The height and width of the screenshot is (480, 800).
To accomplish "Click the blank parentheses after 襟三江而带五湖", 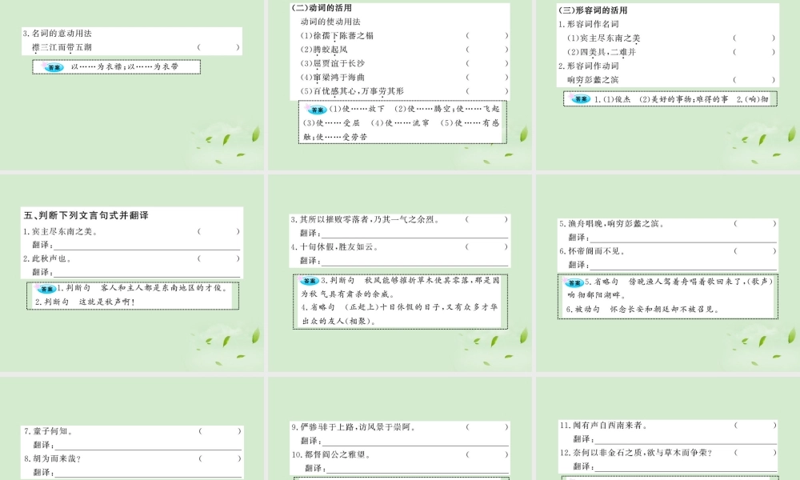I will point(218,47).
